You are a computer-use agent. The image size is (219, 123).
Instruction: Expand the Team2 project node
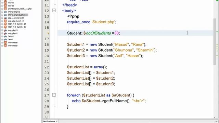point(2,37)
